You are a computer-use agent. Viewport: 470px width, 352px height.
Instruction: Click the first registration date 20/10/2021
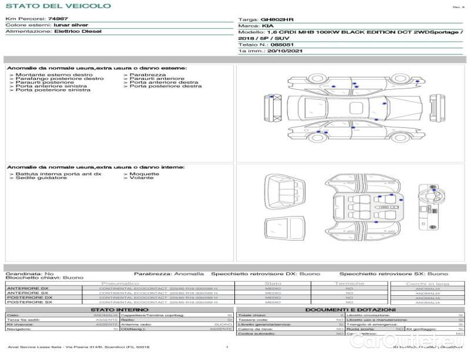pos(285,51)
